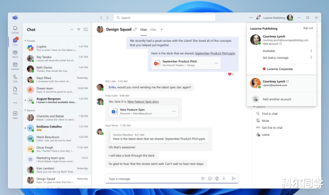Select Leave option for this chat

point(263,135)
